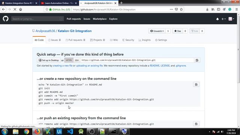The height and width of the screenshot is (135, 240).
Task: Open page actions three-dots menu
Action: 171,9
